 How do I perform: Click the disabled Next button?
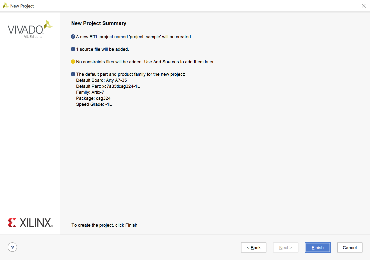coord(285,247)
